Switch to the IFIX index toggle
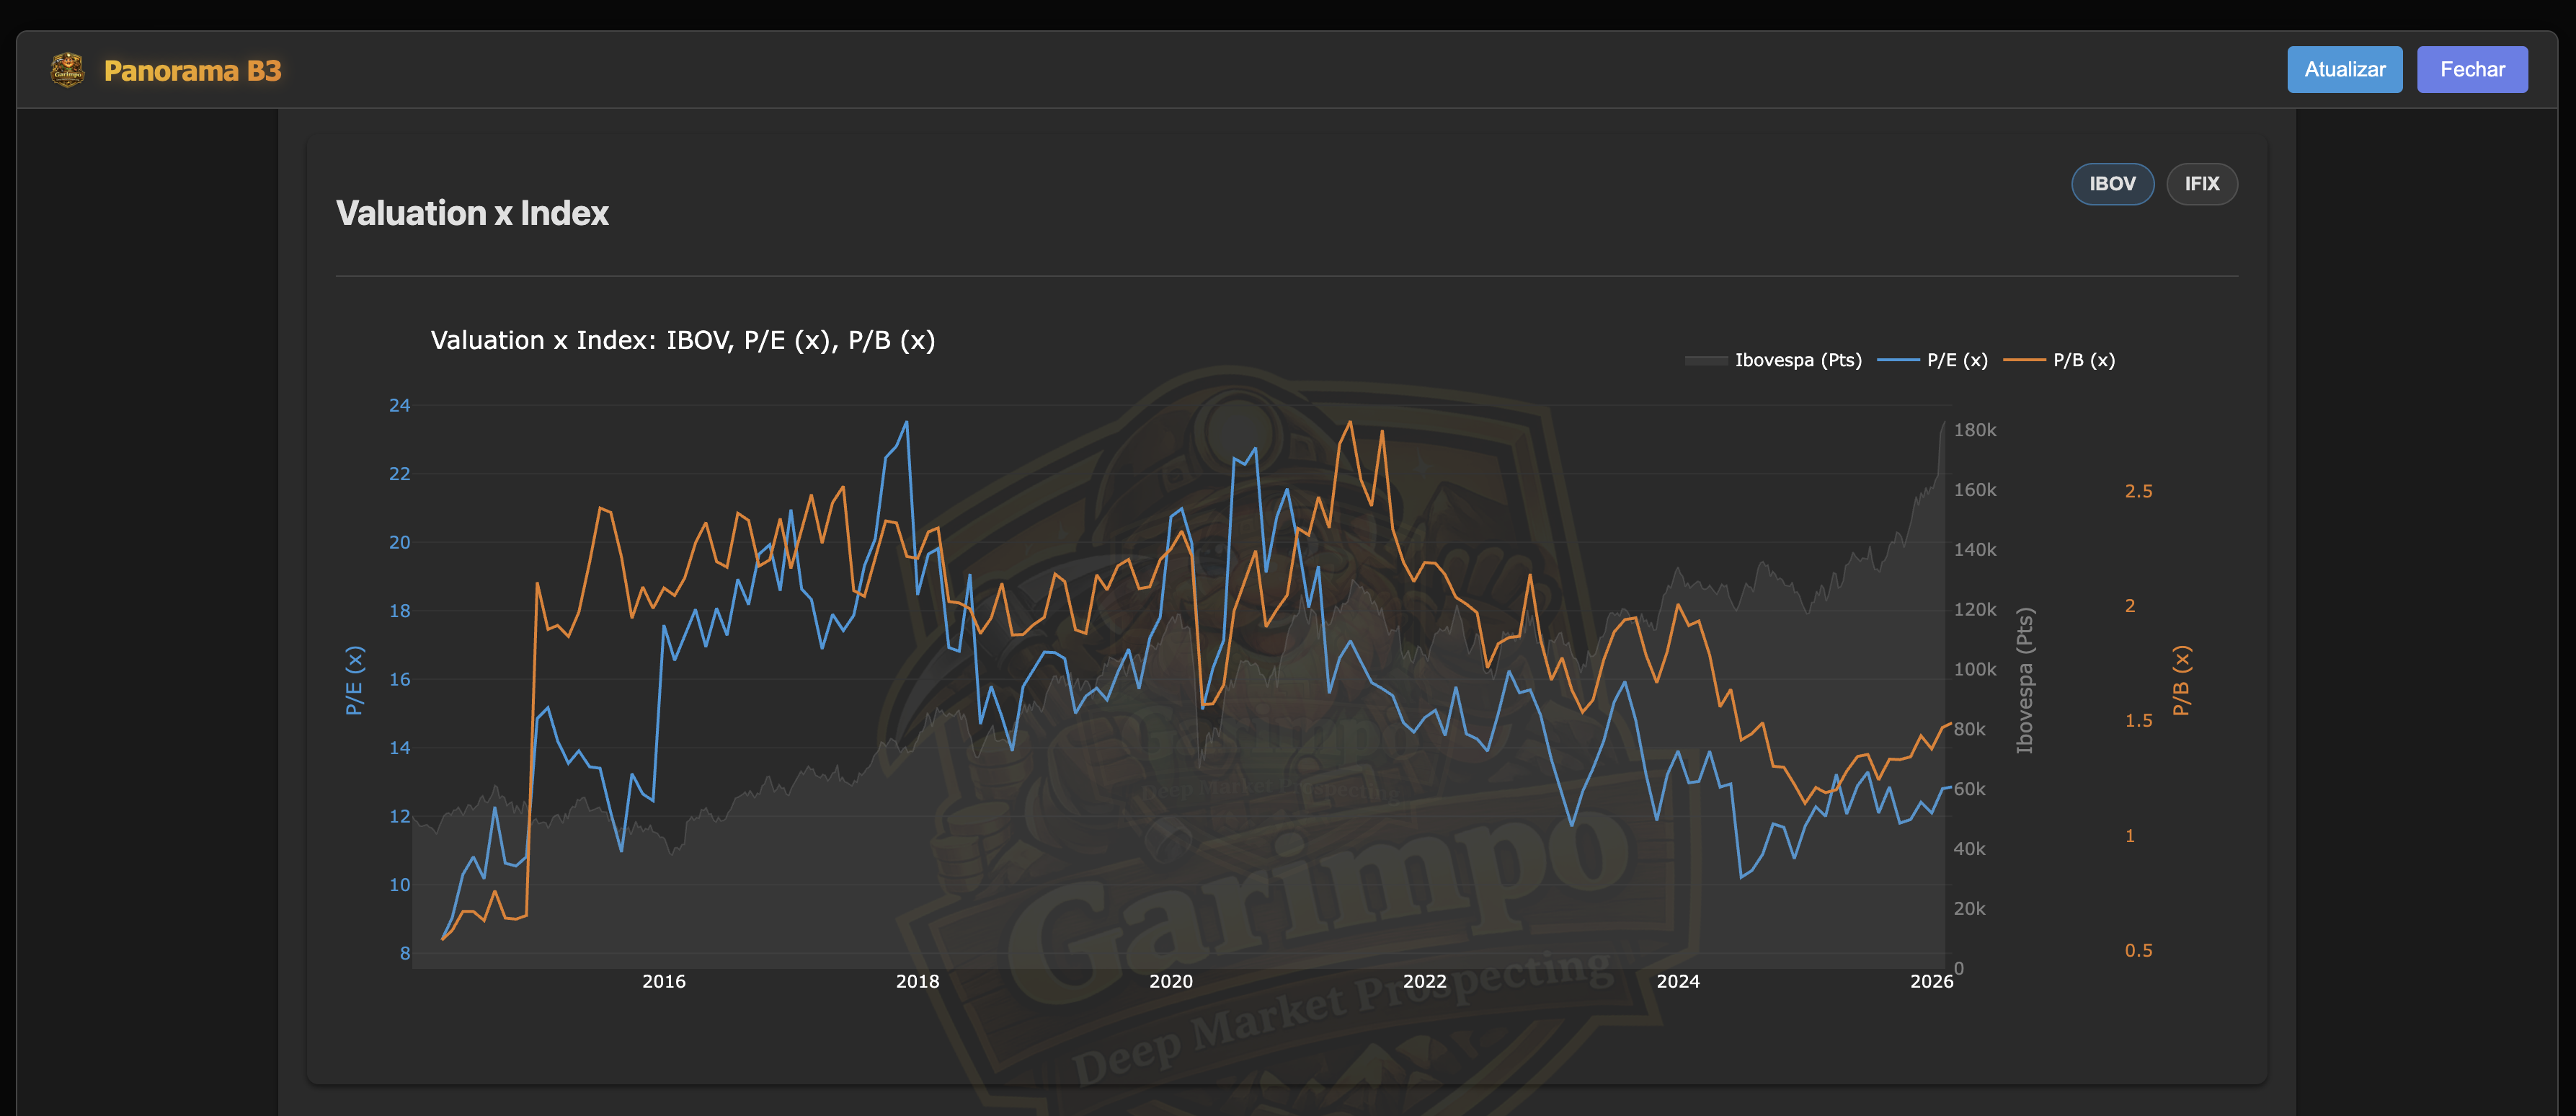The image size is (2576, 1116). tap(2201, 184)
